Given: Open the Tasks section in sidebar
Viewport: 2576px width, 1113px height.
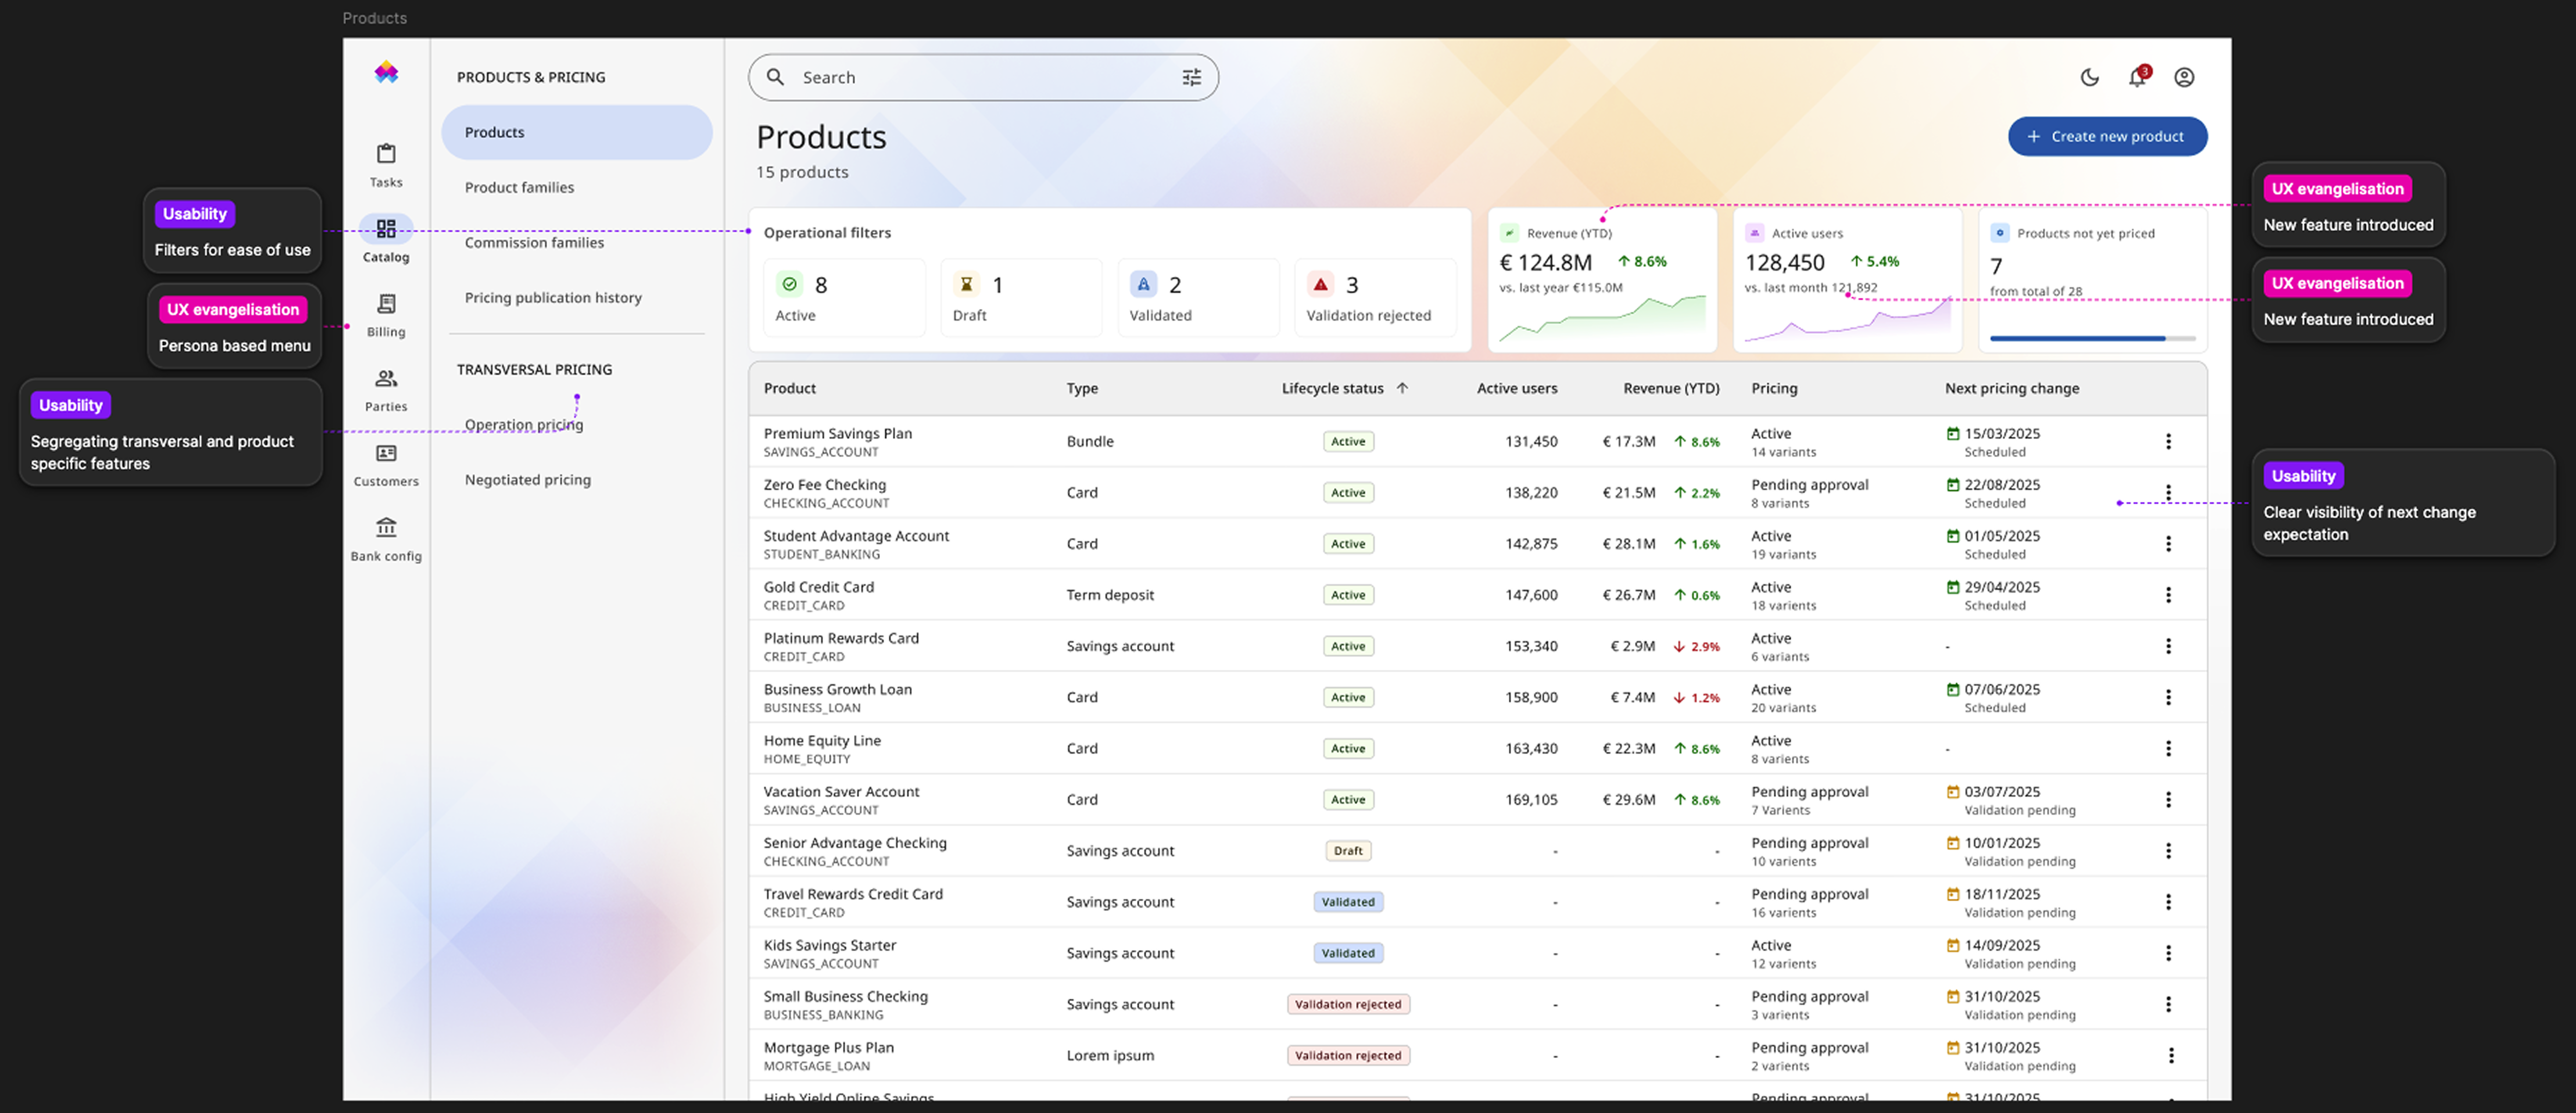Looking at the screenshot, I should click(386, 166).
